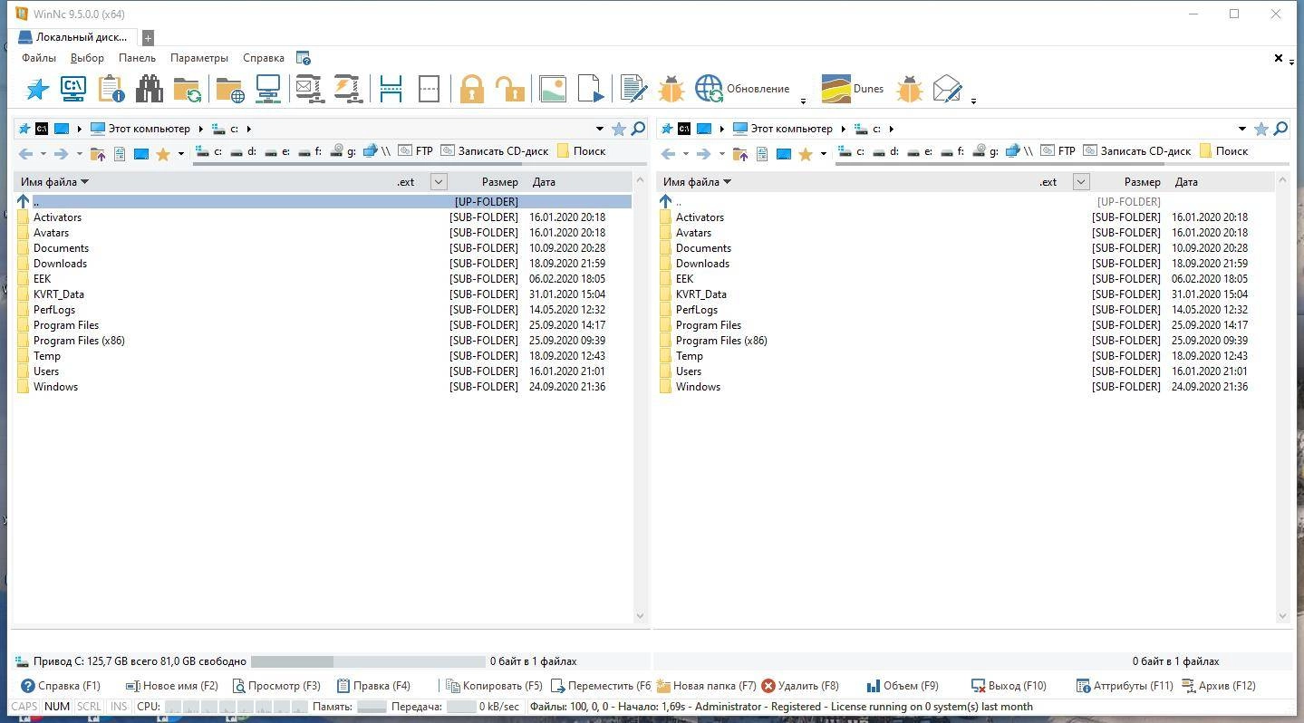1304x723 pixels.
Task: Toggle the NUM indicator in status bar
Action: pyautogui.click(x=56, y=707)
